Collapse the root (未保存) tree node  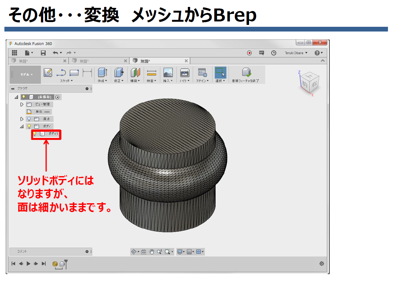click(x=16, y=97)
